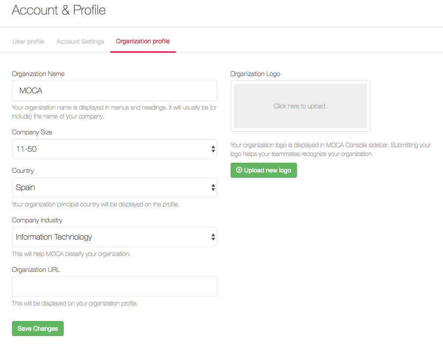
Task: Click the upload icon in Upload new logo
Action: pyautogui.click(x=239, y=170)
